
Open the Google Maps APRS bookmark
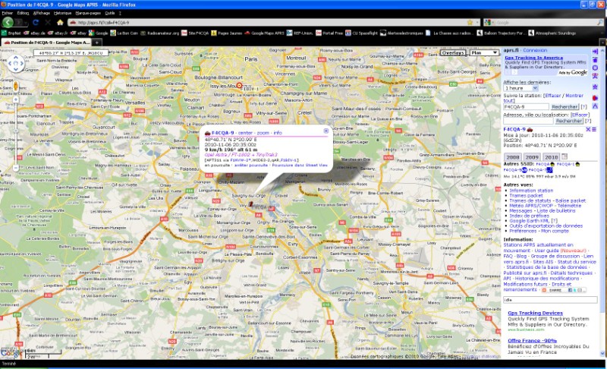pos(264,33)
